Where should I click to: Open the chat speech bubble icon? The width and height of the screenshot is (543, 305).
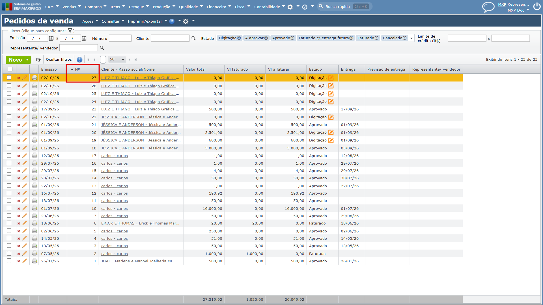tap(488, 7)
